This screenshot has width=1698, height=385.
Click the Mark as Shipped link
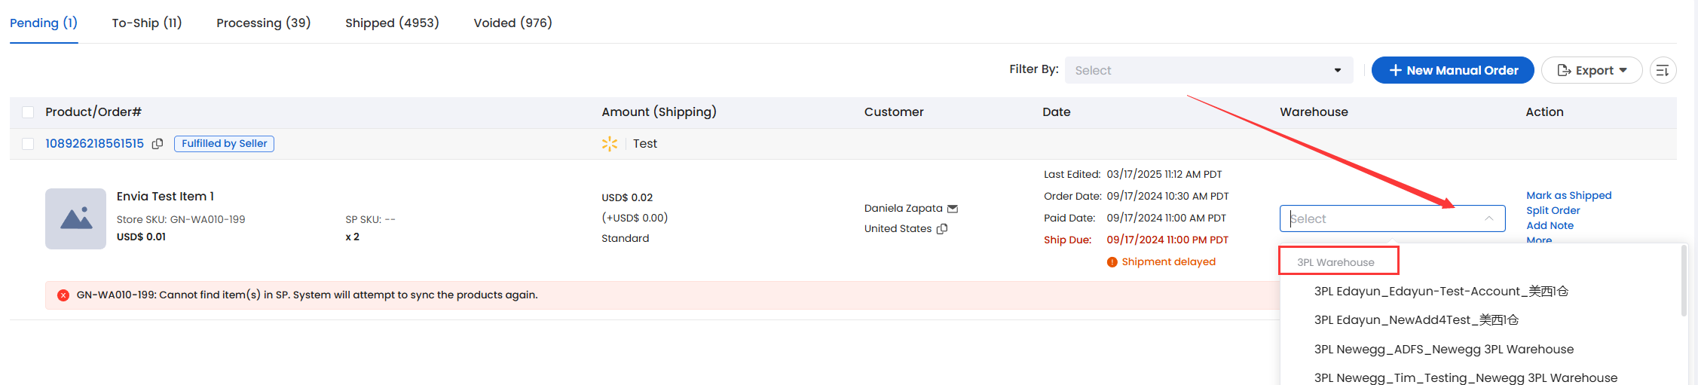(1569, 195)
